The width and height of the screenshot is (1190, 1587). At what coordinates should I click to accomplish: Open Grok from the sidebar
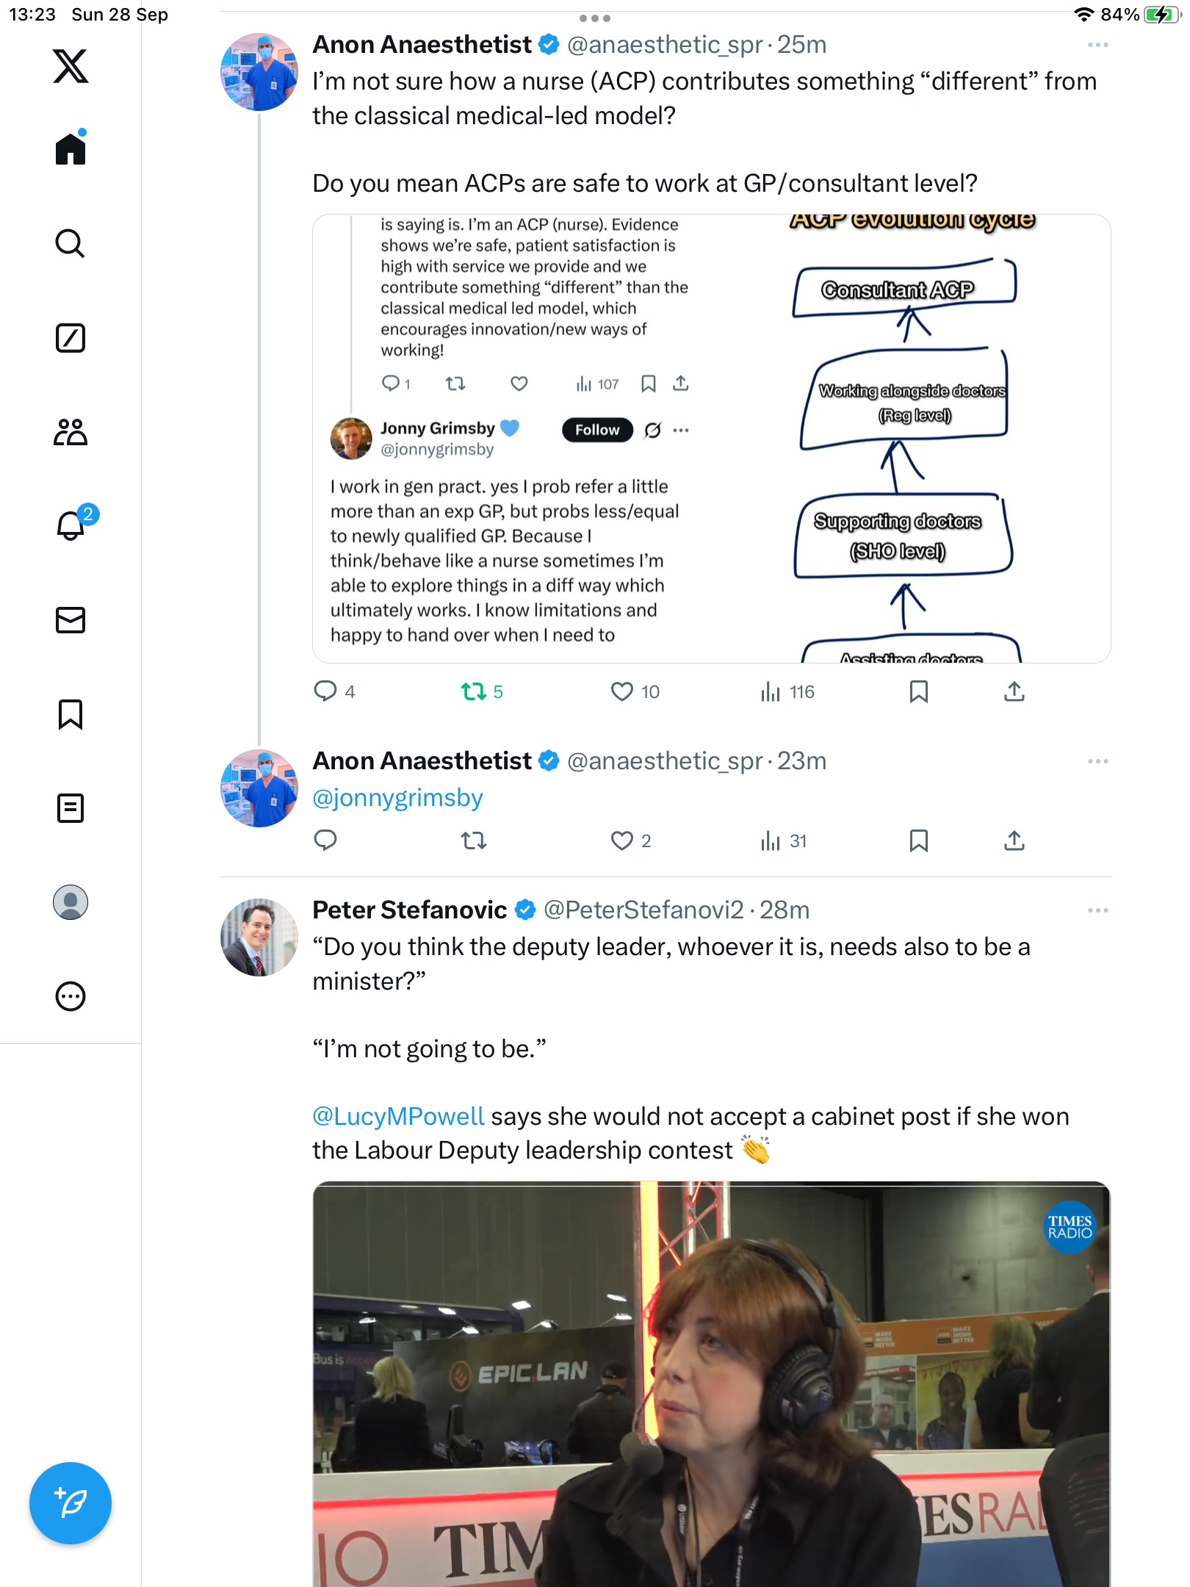(x=71, y=338)
